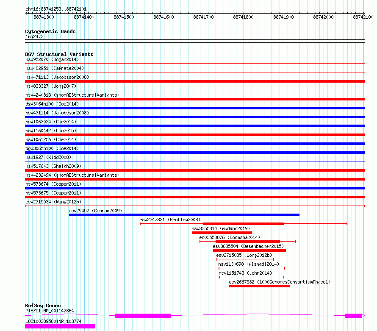Open variant nsv471114 (Jakobsson2008)
This screenshot has height=331, width=377.
pos(57,113)
